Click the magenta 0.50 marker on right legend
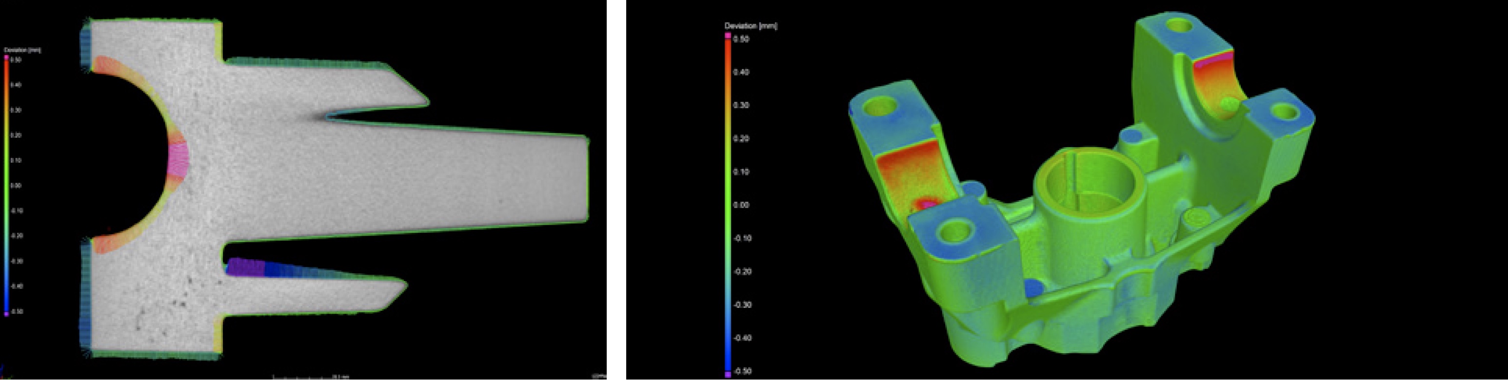 click(x=728, y=36)
